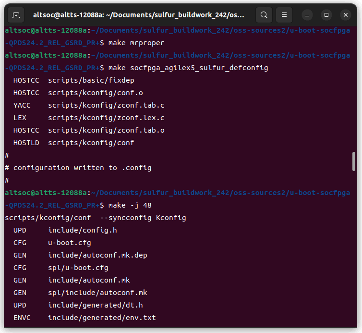Open the hamburger menu
The height and width of the screenshot is (333, 362).
click(284, 15)
